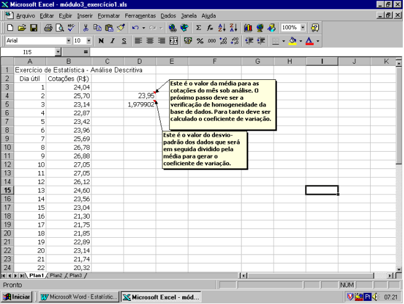404x304 pixels.
Task: Click the Save (floppy disk) icon
Action: pyautogui.click(x=34, y=28)
